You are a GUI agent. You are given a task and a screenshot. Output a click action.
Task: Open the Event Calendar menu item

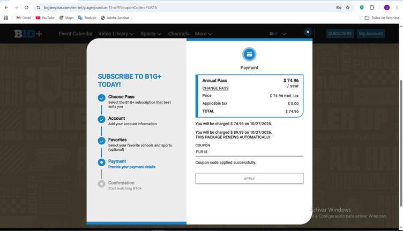click(x=76, y=34)
